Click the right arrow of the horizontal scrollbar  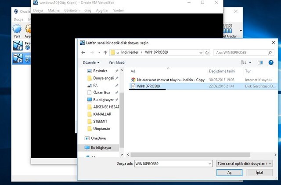[x=275, y=155]
